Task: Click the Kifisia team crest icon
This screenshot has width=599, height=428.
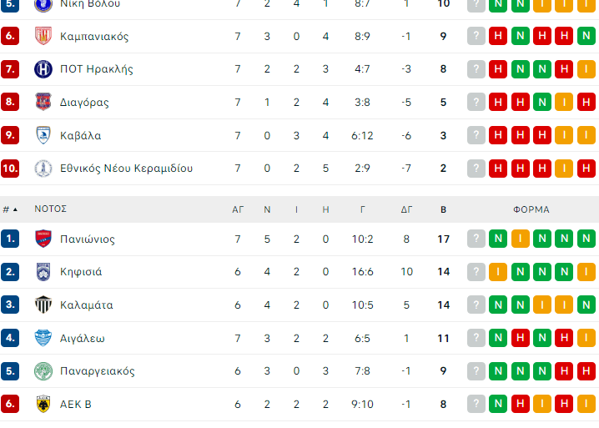Action: click(x=43, y=272)
